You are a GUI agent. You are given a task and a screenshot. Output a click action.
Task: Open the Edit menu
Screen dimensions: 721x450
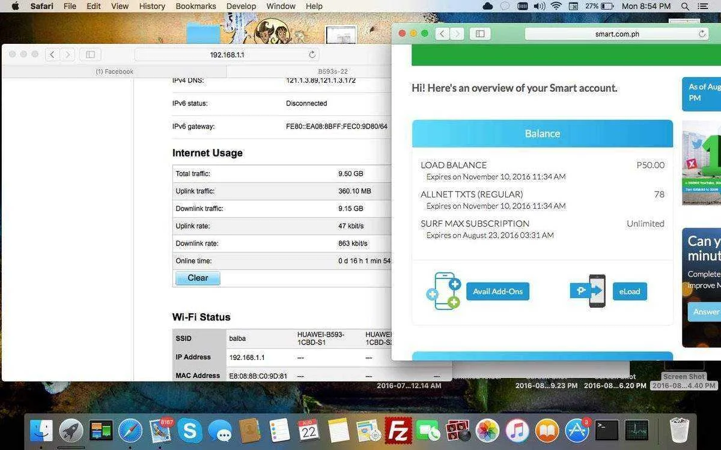pyautogui.click(x=93, y=6)
